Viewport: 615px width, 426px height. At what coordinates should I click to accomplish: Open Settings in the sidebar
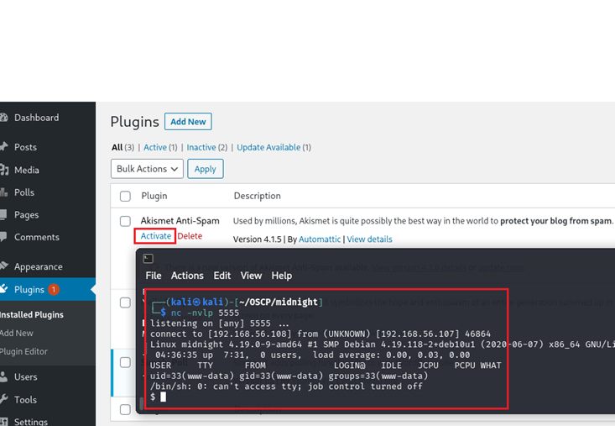click(x=31, y=422)
